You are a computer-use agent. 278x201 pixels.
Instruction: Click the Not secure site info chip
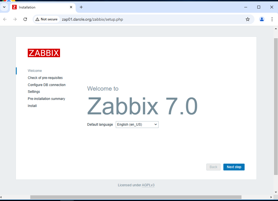[x=47, y=19]
